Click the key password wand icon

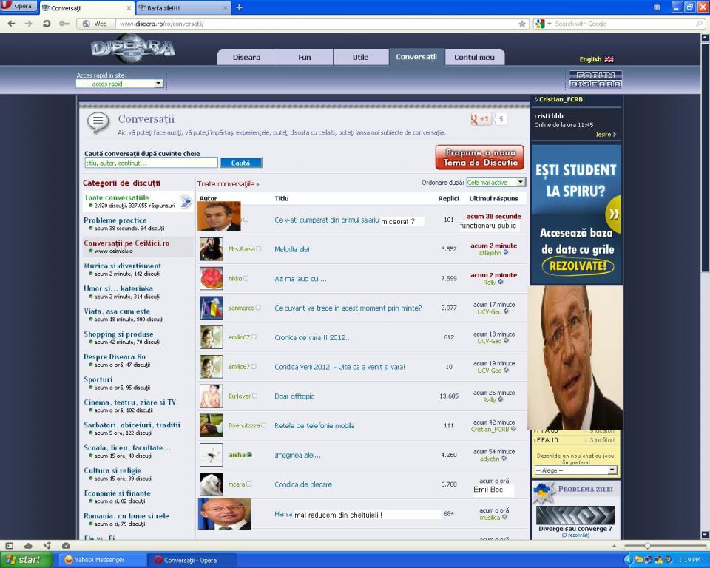pos(64,24)
